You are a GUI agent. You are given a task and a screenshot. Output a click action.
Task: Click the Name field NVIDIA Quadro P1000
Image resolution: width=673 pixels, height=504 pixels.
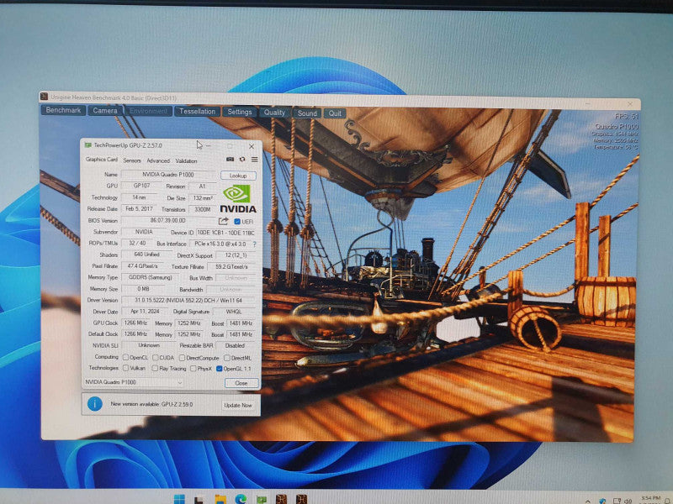(x=168, y=175)
